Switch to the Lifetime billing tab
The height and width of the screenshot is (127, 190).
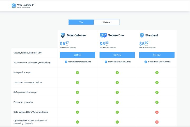pos(107,22)
